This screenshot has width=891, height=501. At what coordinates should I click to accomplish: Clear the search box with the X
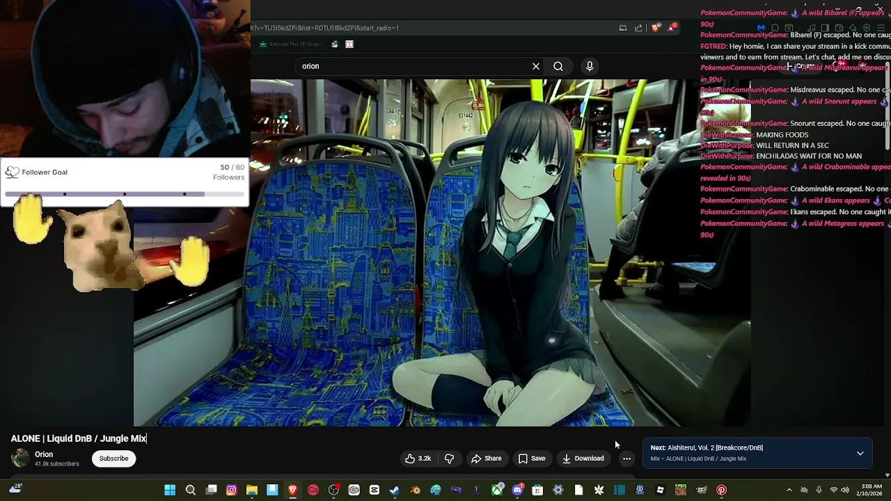(536, 66)
